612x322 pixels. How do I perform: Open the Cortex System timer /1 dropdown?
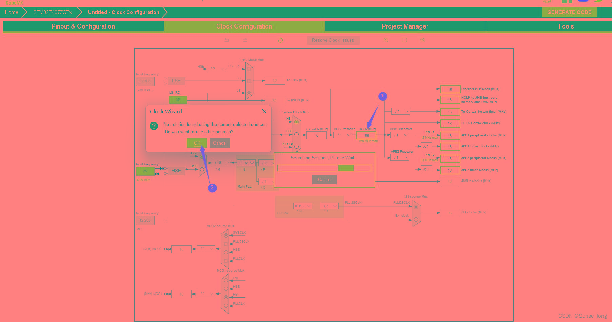point(401,111)
